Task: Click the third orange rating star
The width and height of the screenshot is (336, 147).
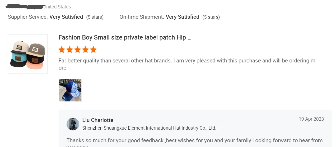Action: pos(78,50)
